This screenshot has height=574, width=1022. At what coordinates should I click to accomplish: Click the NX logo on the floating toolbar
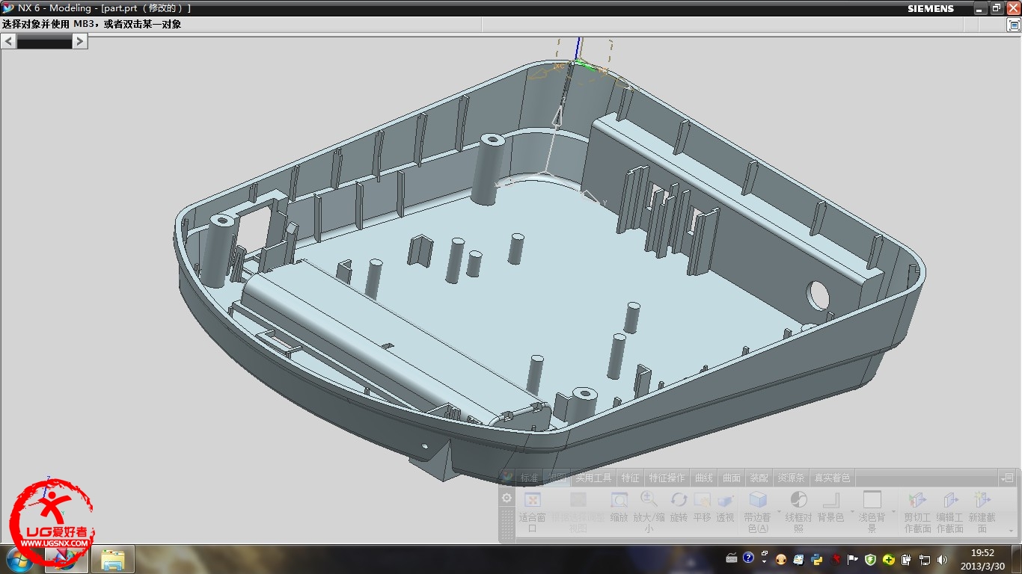[x=508, y=477]
